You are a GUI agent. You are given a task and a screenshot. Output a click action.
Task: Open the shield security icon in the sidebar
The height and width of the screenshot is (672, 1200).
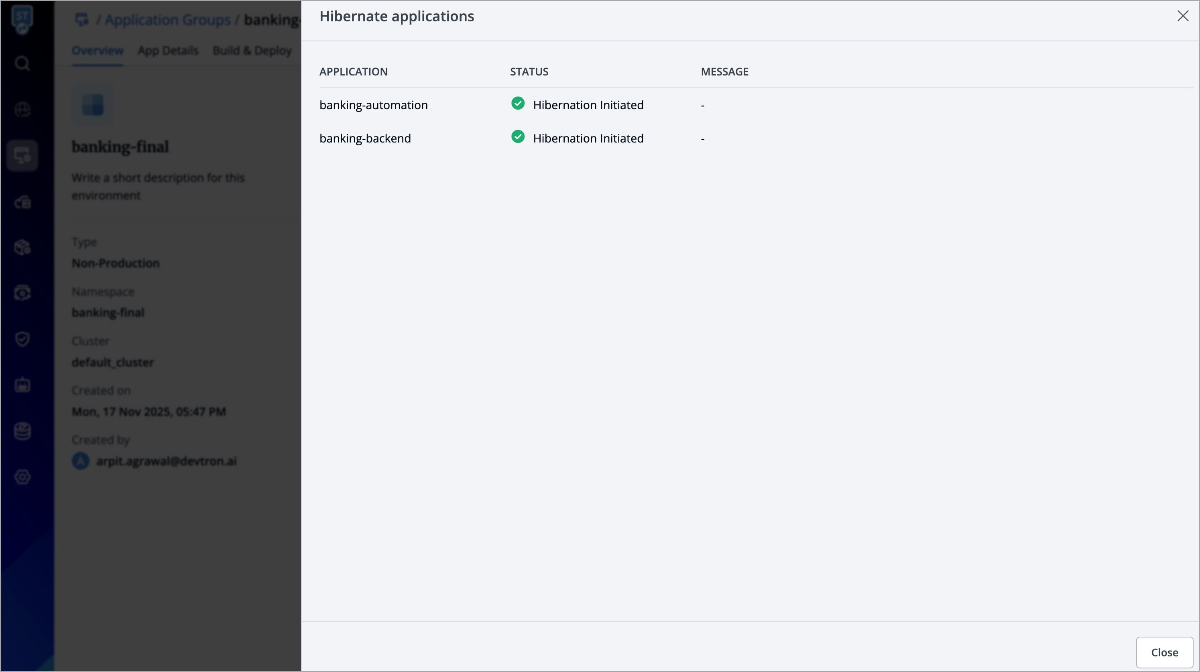click(22, 339)
